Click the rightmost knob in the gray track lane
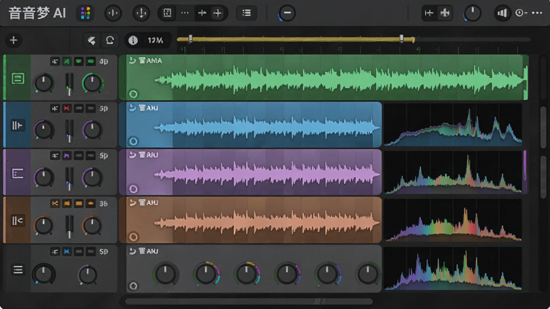Image resolution: width=550 pixels, height=309 pixels. [x=367, y=273]
